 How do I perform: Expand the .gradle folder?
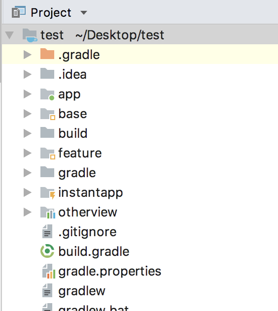pos(28,55)
